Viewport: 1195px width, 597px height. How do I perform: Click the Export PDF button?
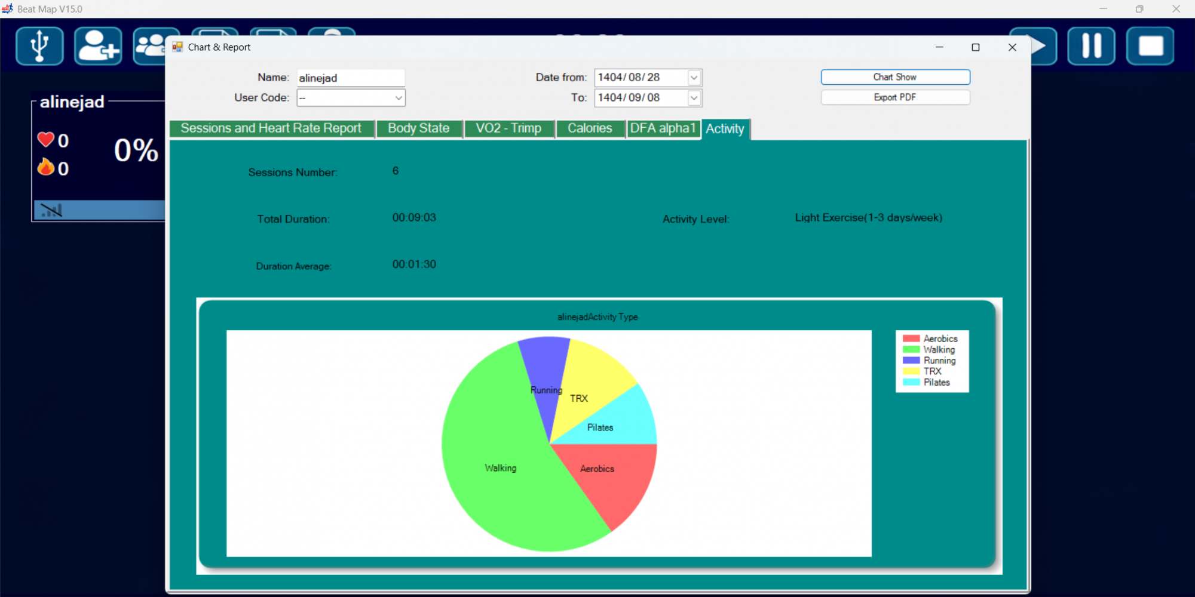point(894,97)
